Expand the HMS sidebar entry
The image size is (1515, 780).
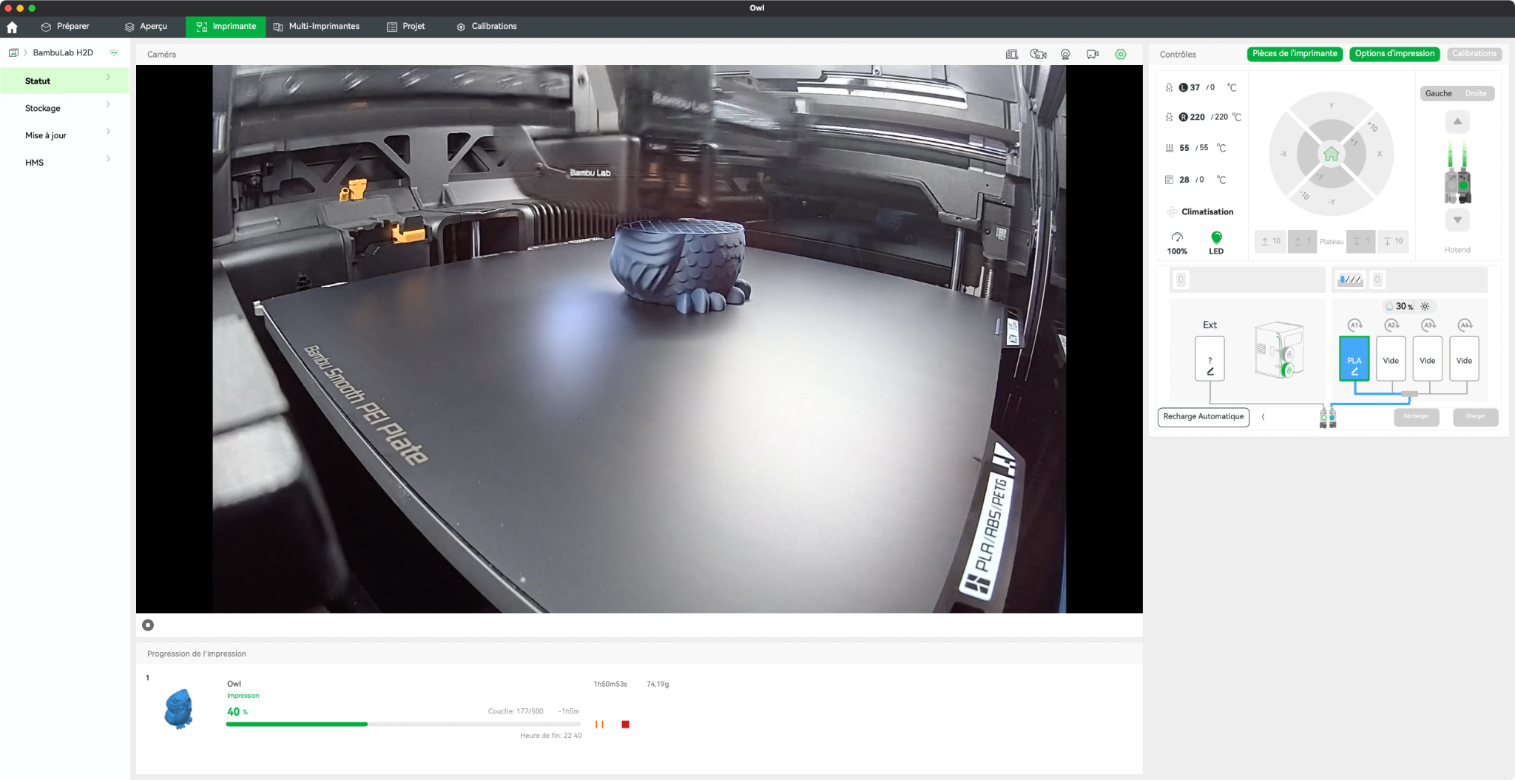click(x=65, y=162)
